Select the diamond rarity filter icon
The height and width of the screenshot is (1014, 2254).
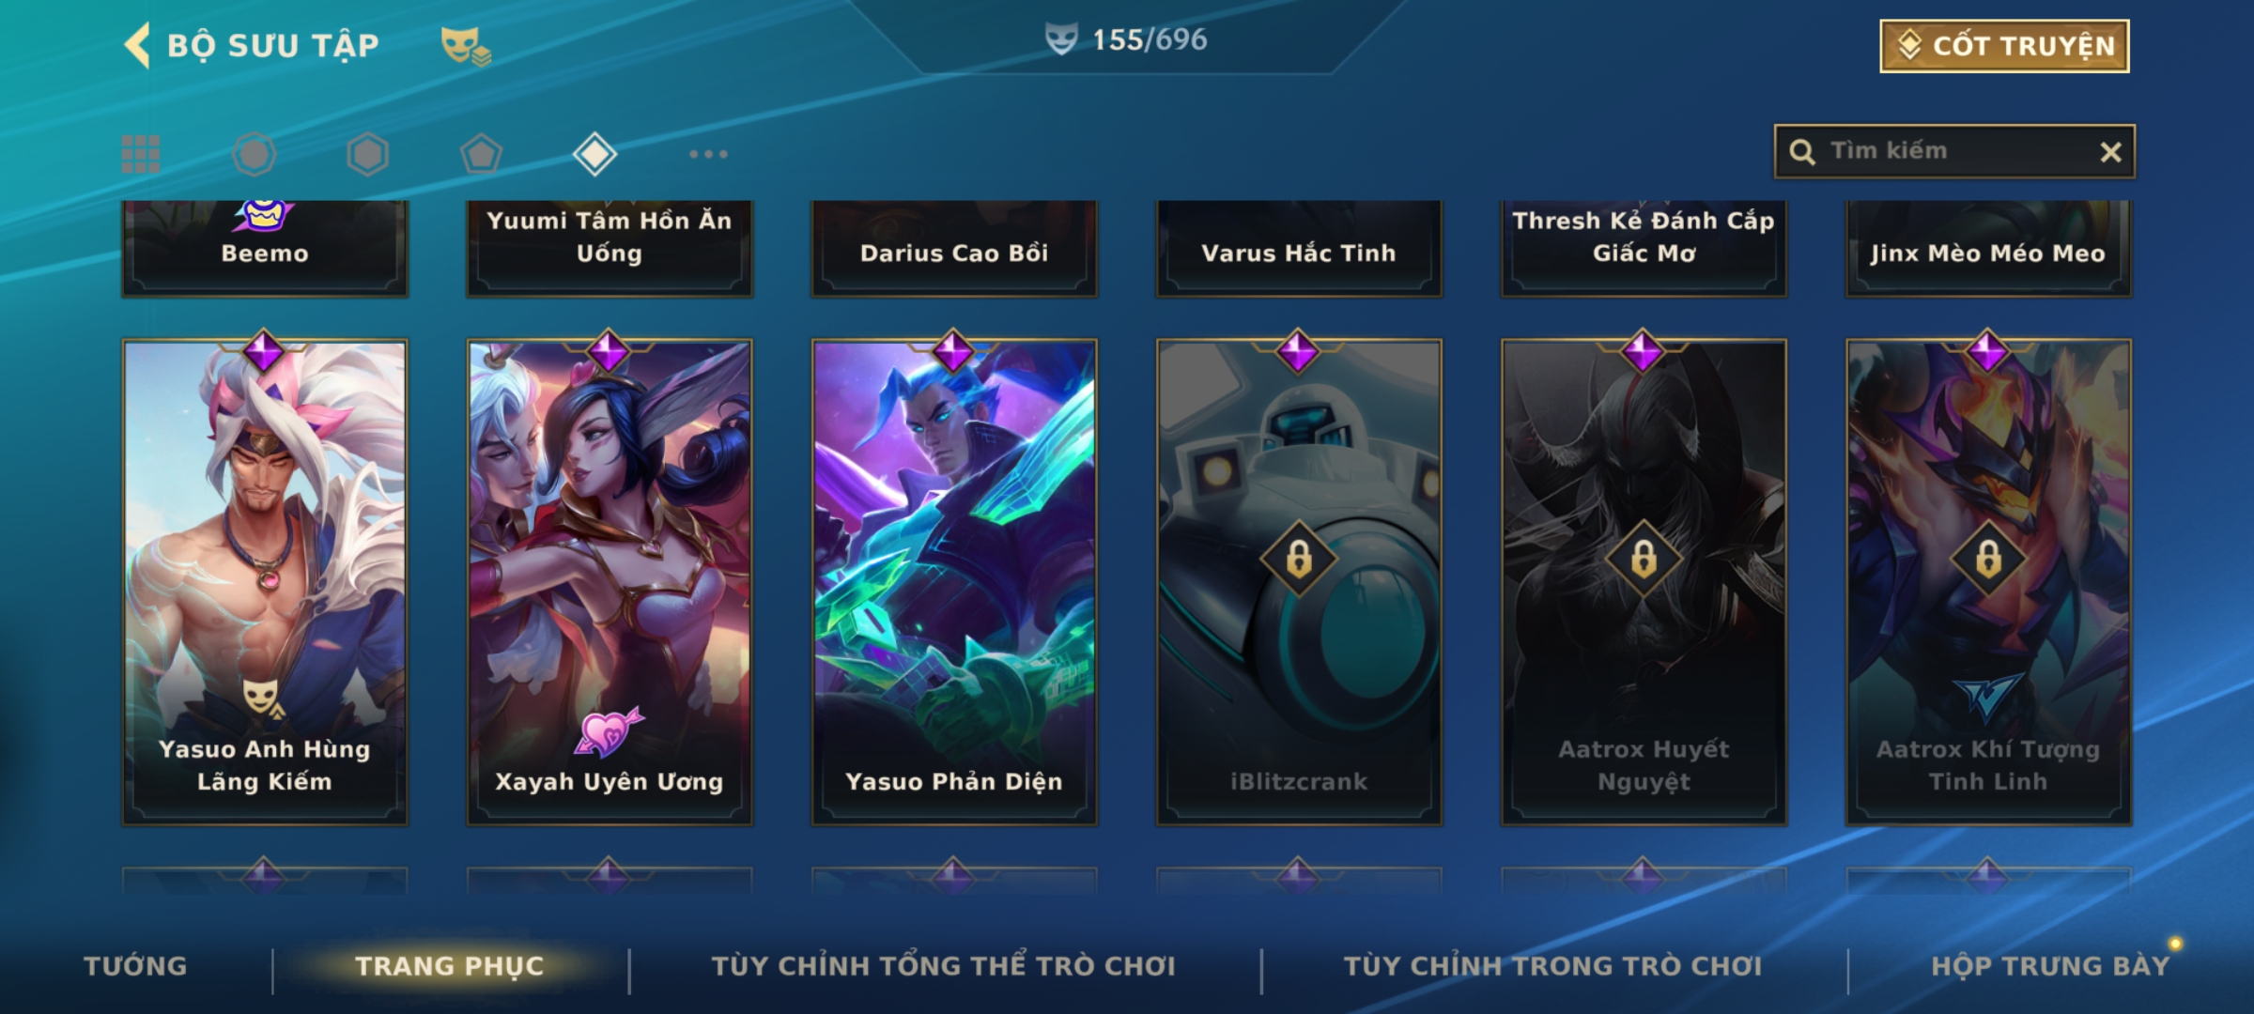pos(594,154)
